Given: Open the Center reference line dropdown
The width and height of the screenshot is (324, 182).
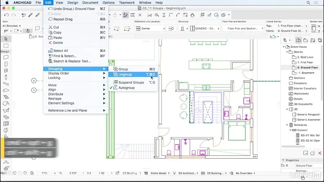Looking at the screenshot, I should (x=150, y=28).
